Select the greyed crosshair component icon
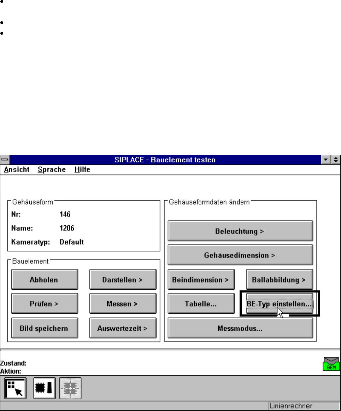341x411 pixels. coord(70,388)
